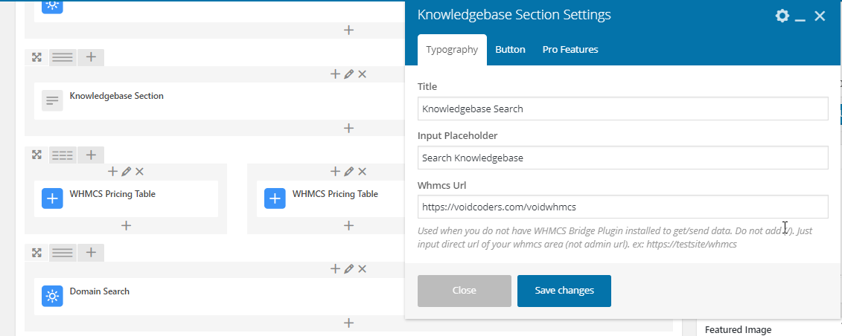Switch to the Button tab
The image size is (842, 336).
click(510, 50)
